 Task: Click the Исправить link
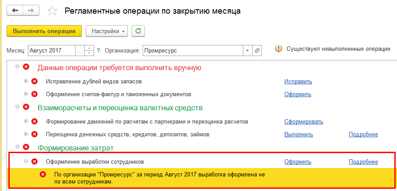coord(298,82)
